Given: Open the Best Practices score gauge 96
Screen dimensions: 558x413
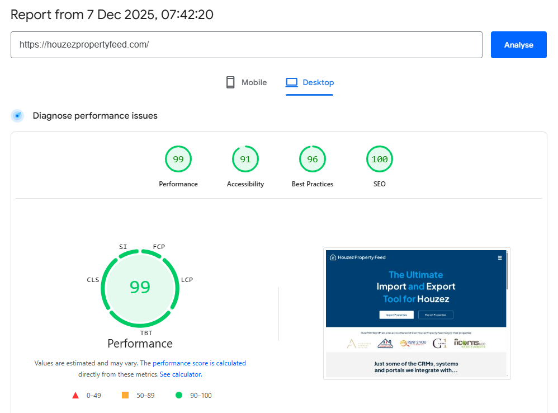Looking at the screenshot, I should pyautogui.click(x=313, y=159).
